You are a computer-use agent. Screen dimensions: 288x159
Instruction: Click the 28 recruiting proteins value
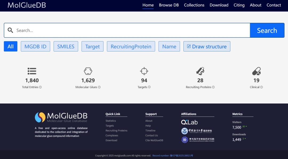pos(200,80)
